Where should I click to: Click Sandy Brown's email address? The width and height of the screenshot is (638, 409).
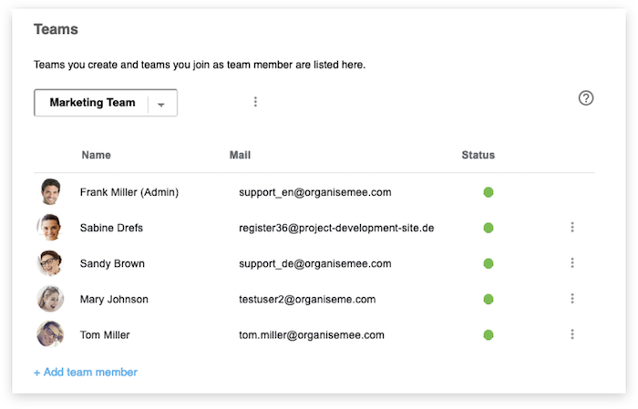tap(314, 263)
